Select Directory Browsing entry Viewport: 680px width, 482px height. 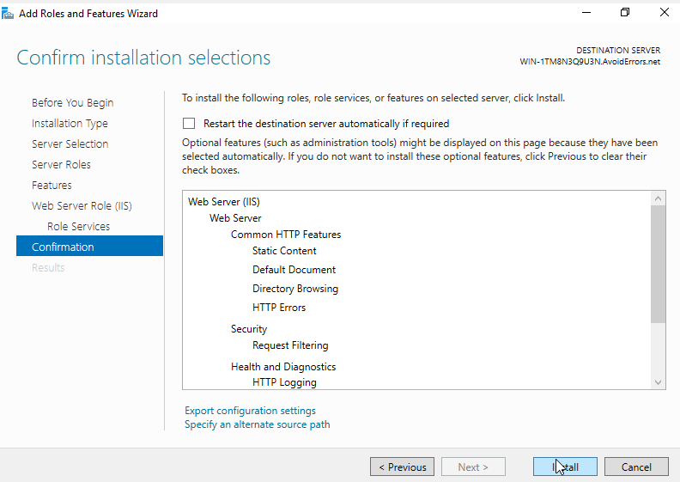[295, 289]
